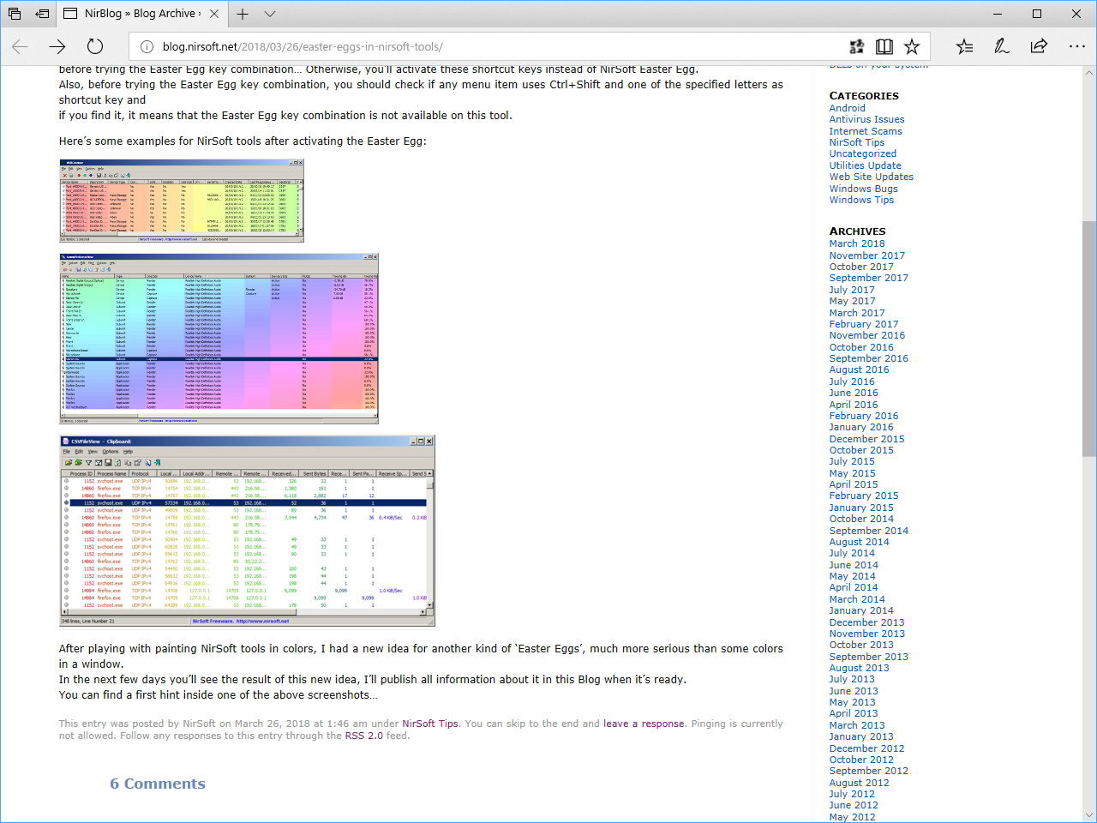Open the January 2013 archive
Image resolution: width=1097 pixels, height=823 pixels.
pos(861,736)
